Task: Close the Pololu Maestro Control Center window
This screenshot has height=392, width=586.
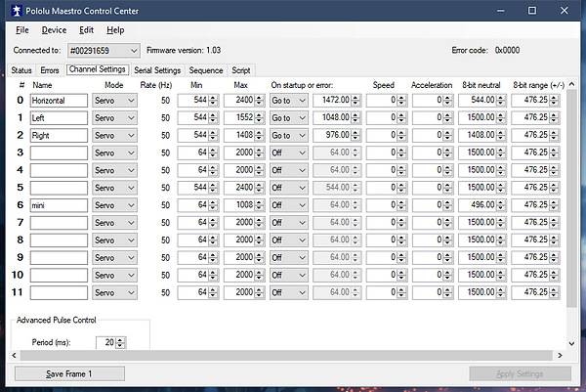Action: coord(564,11)
